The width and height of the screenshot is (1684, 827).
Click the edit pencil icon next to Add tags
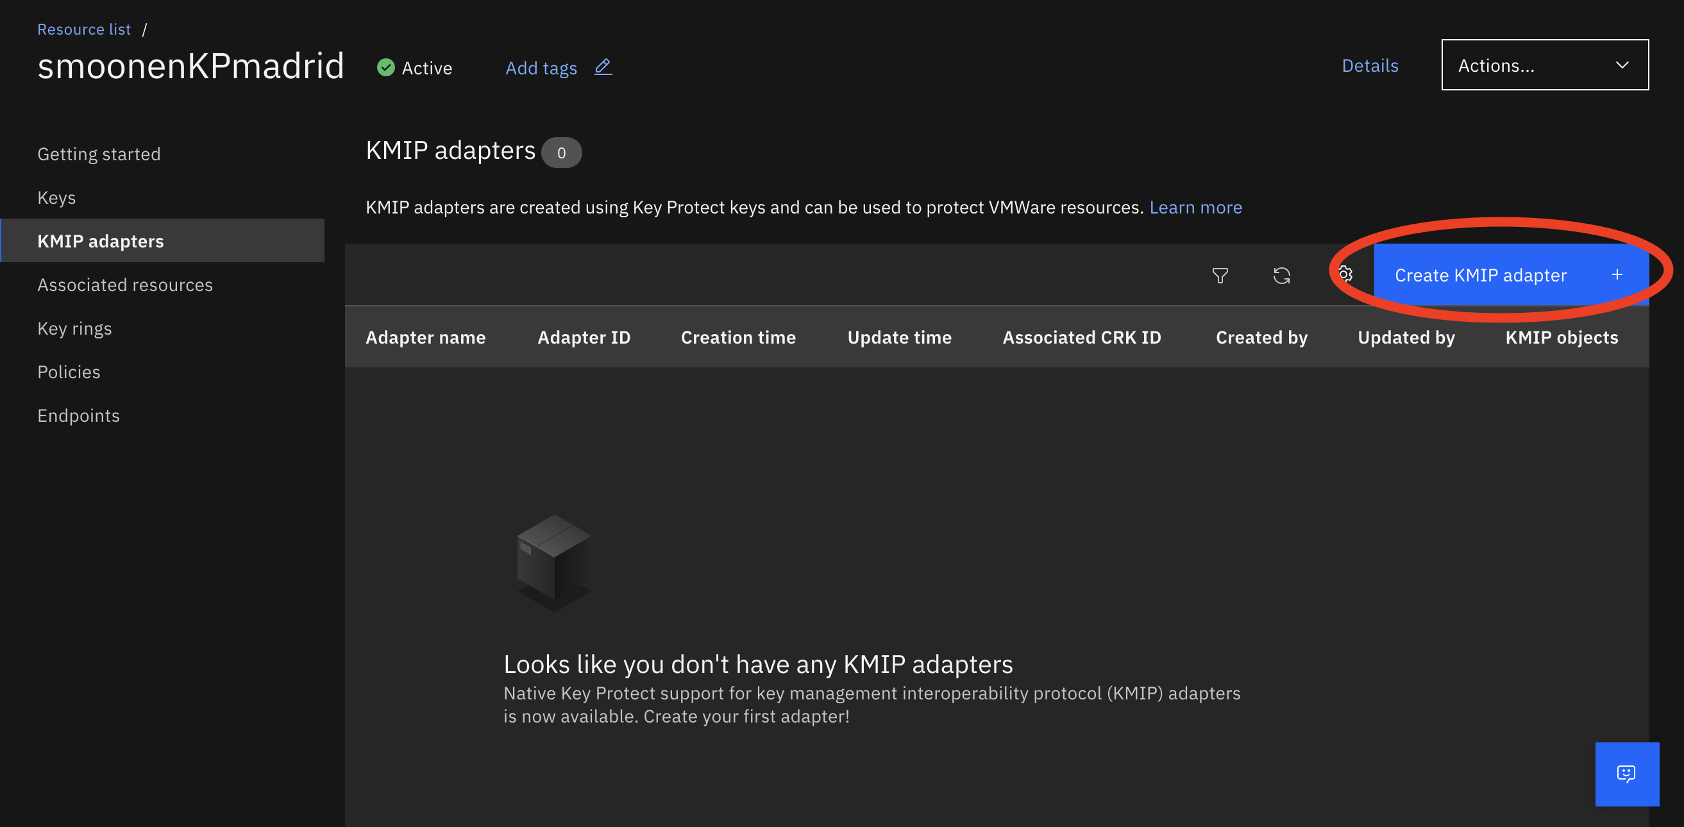click(603, 67)
